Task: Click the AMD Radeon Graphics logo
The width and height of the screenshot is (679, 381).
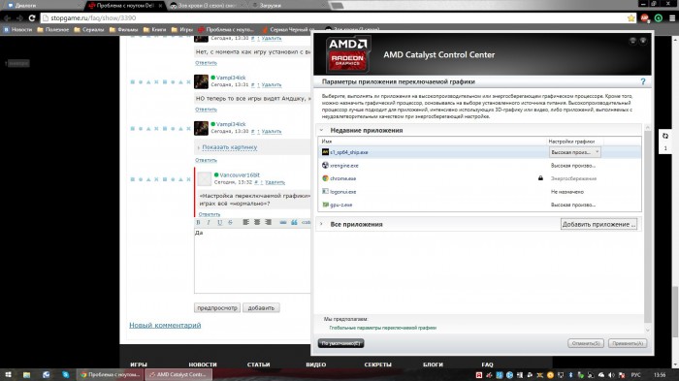Action: 347,54
